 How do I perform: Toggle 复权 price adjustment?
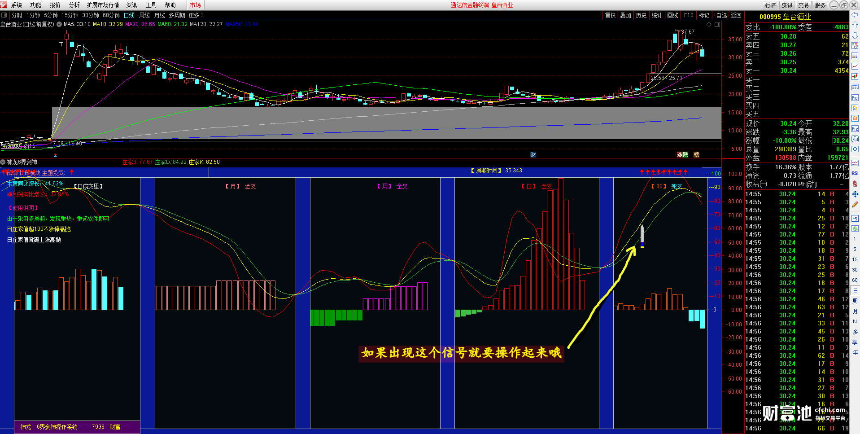[x=610, y=15]
